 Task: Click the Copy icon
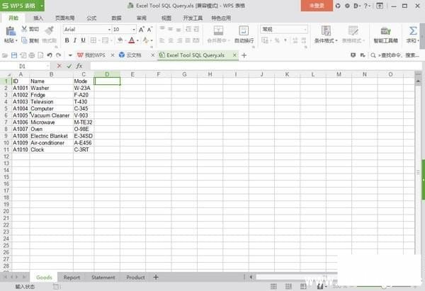[x=24, y=40]
